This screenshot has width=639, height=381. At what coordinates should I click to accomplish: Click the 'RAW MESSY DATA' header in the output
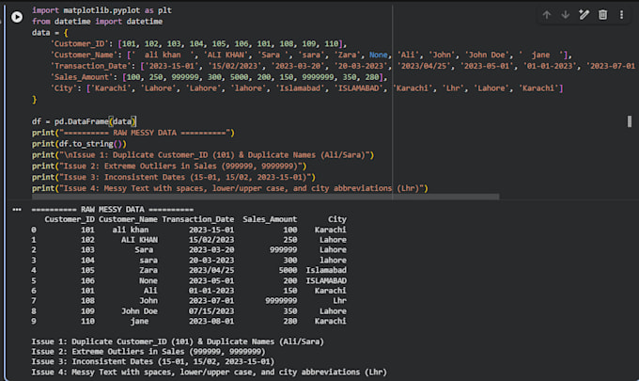[113, 209]
